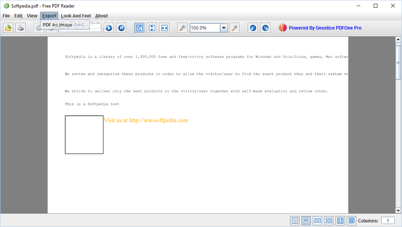Switch to continuous single page layout

(x=306, y=221)
